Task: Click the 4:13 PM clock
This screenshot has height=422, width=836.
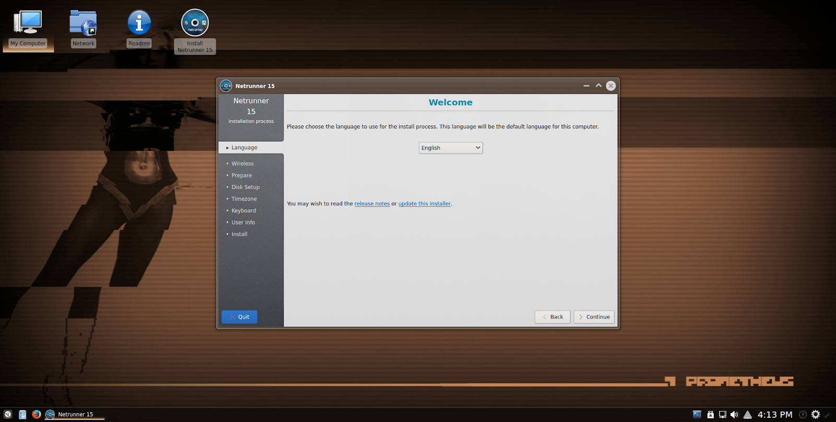Action: [x=775, y=414]
